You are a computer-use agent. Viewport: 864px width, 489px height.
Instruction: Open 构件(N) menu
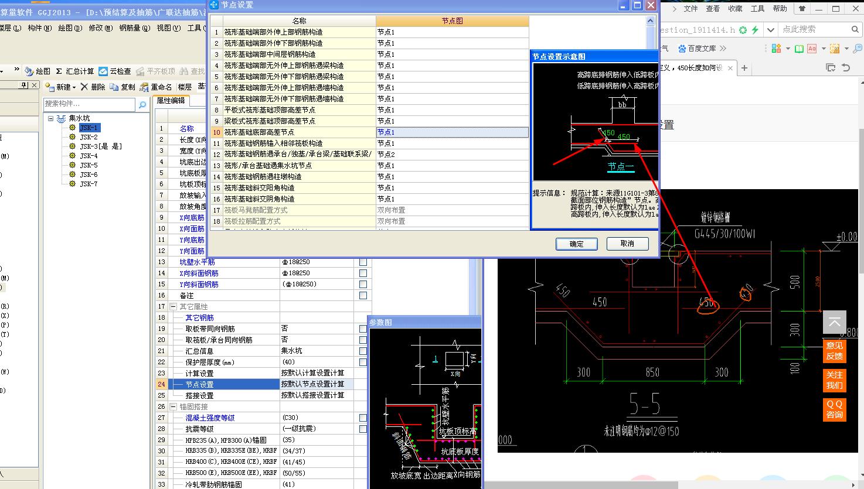40,28
